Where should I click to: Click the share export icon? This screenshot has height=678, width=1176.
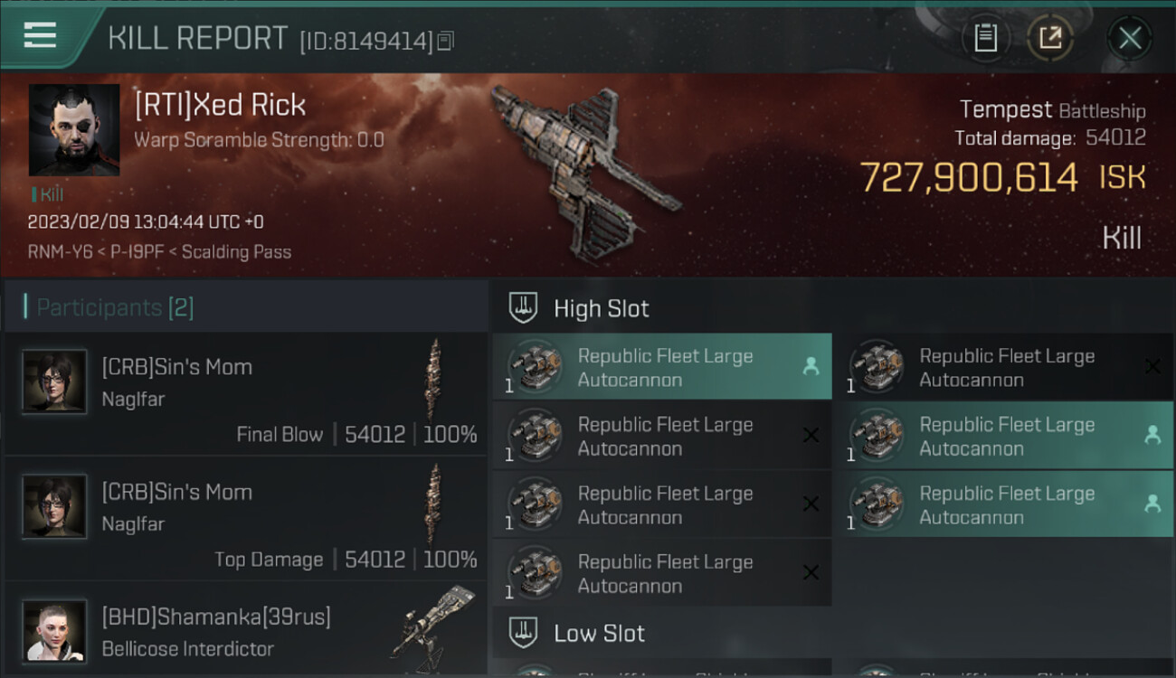coord(1050,38)
